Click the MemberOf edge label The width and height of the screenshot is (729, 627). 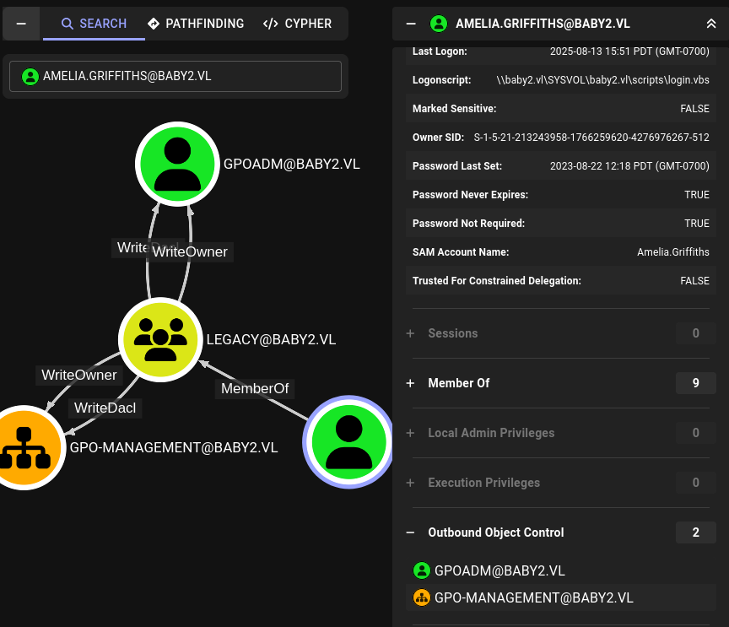(x=254, y=388)
